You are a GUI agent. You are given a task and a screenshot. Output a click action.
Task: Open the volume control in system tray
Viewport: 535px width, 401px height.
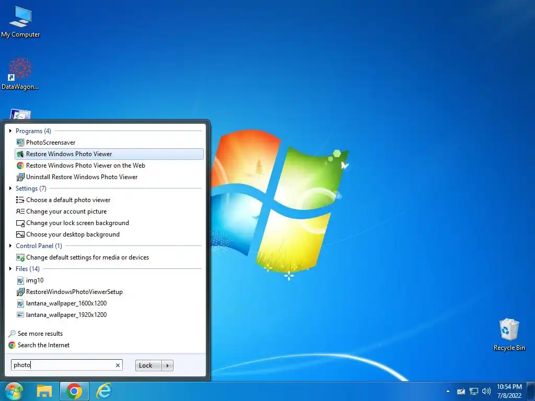[x=486, y=391]
